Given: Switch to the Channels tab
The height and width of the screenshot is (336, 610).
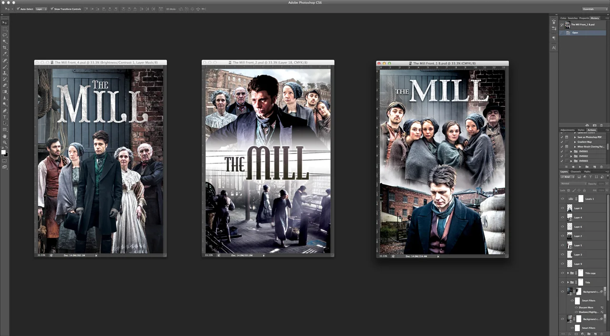Looking at the screenshot, I should [x=576, y=172].
